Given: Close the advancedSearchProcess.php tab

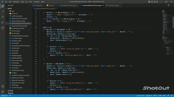Looking at the screenshot, I should coord(103,5).
